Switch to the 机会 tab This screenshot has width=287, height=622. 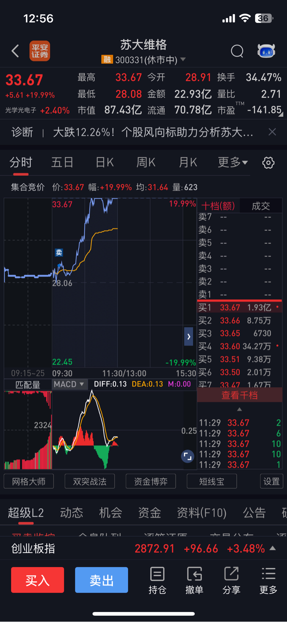pyautogui.click(x=111, y=513)
